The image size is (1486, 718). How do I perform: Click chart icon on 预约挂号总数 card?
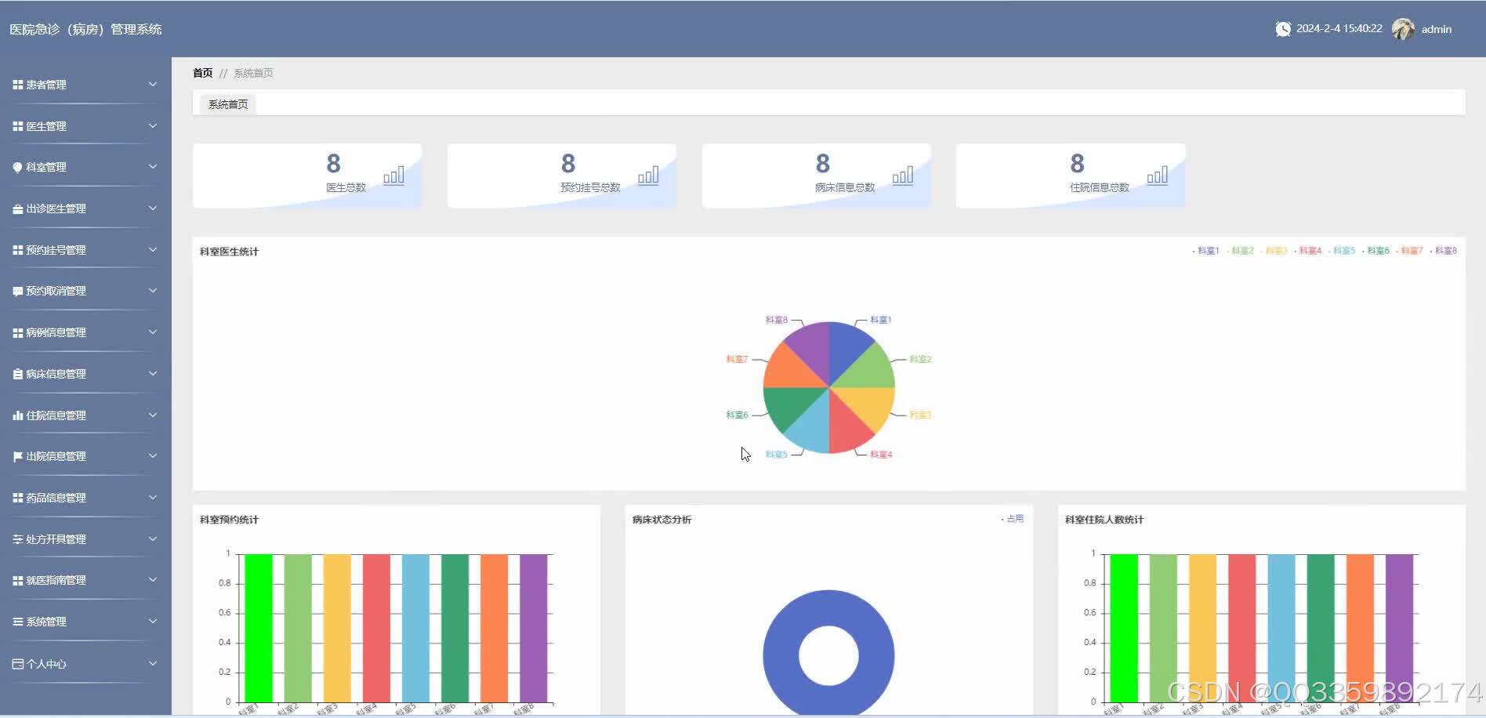tap(648, 176)
